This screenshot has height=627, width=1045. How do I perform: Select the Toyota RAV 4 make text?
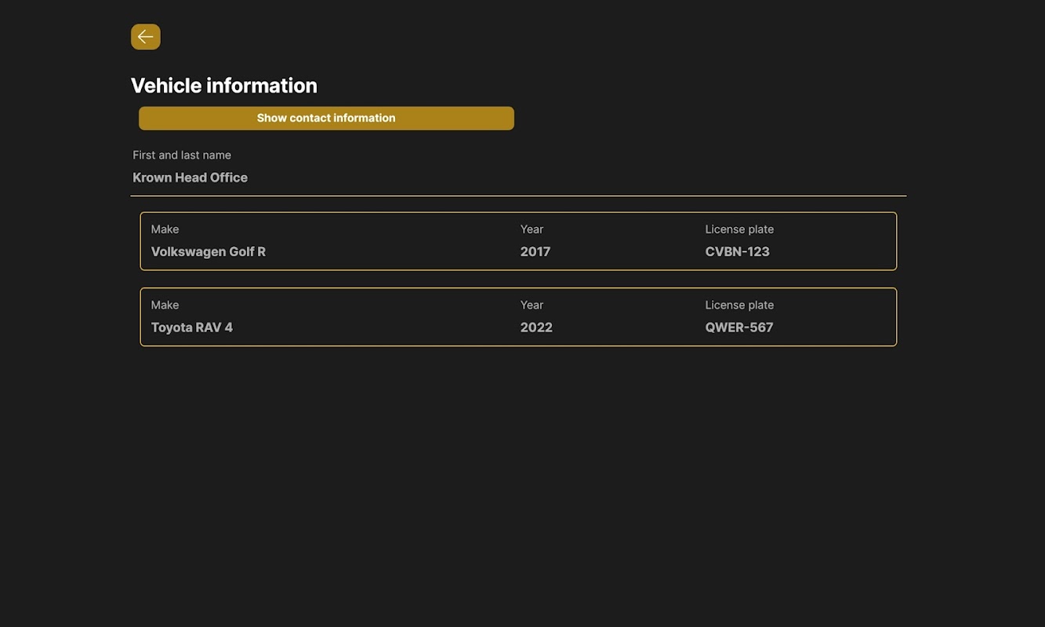191,328
